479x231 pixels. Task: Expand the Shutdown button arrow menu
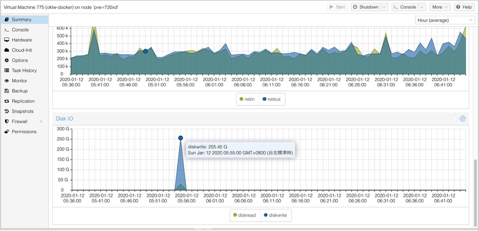click(385, 7)
